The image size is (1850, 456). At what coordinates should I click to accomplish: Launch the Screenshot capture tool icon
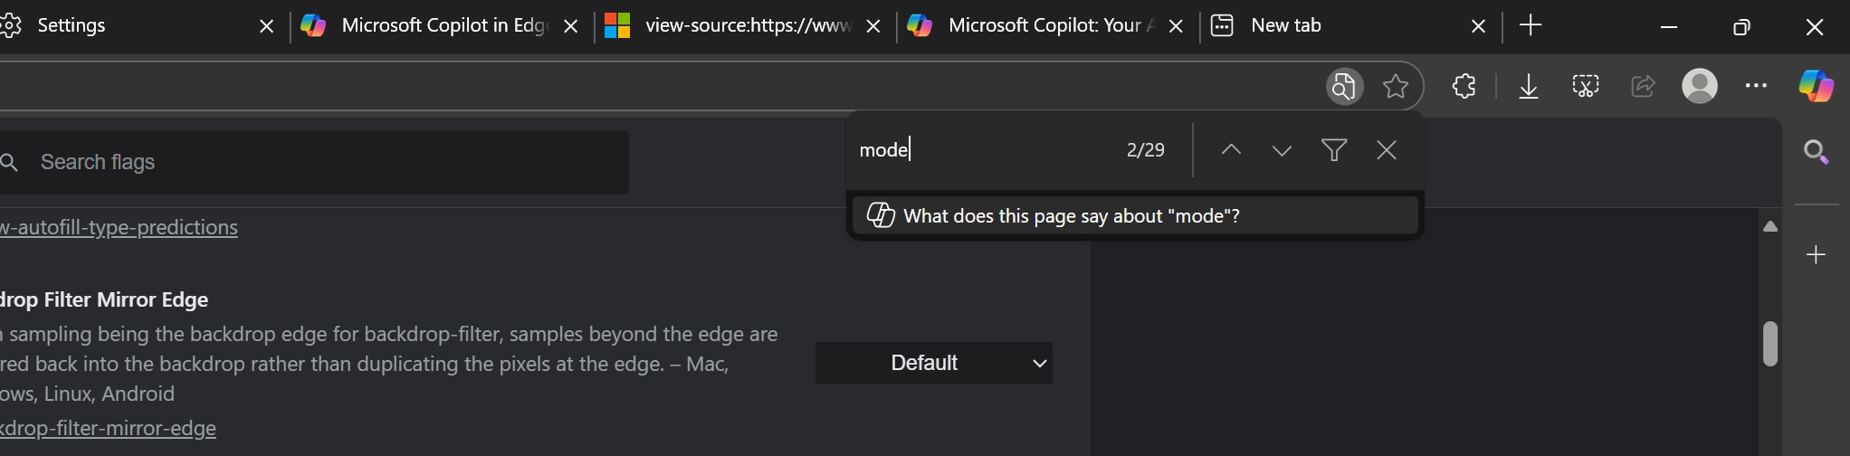pyautogui.click(x=1586, y=87)
